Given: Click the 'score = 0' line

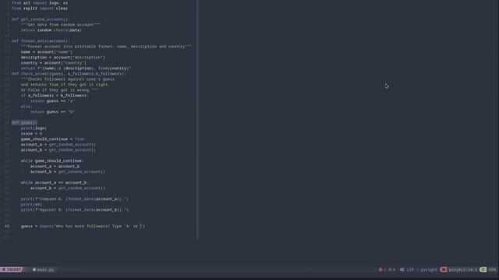Looking at the screenshot, I should (x=31, y=133).
